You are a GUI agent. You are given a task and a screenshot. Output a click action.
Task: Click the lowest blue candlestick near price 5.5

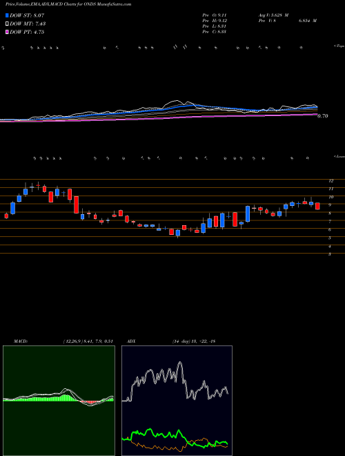point(178,233)
